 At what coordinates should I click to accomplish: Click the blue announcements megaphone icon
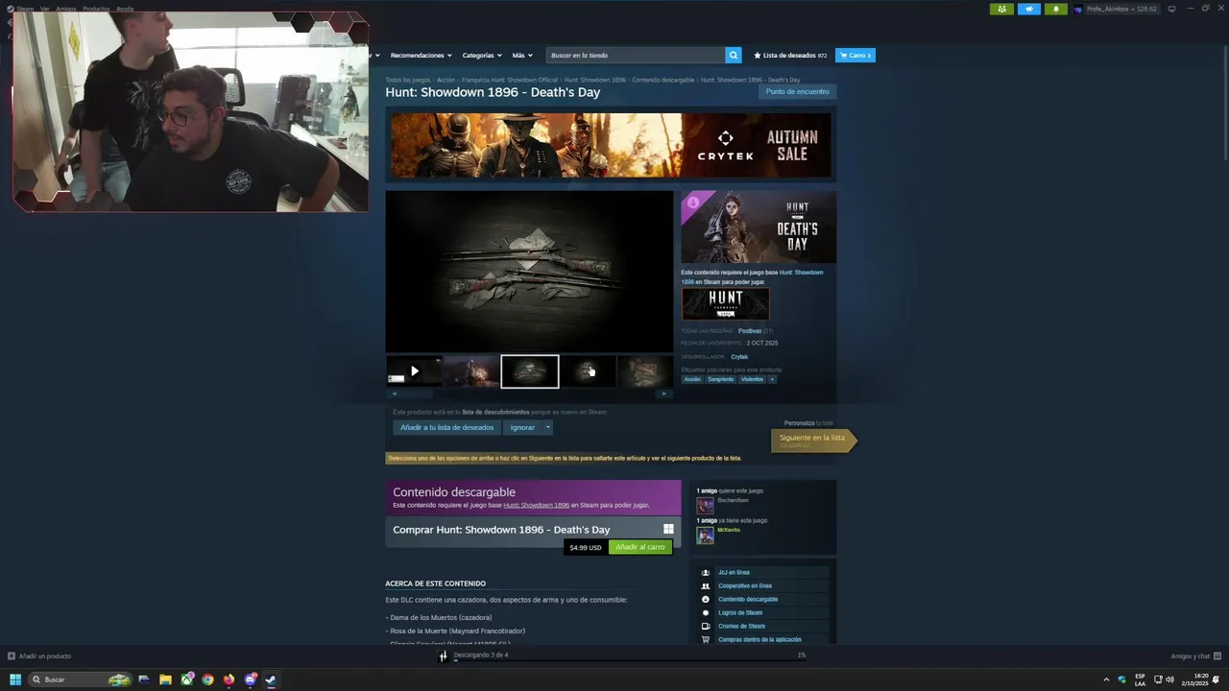pyautogui.click(x=1028, y=9)
